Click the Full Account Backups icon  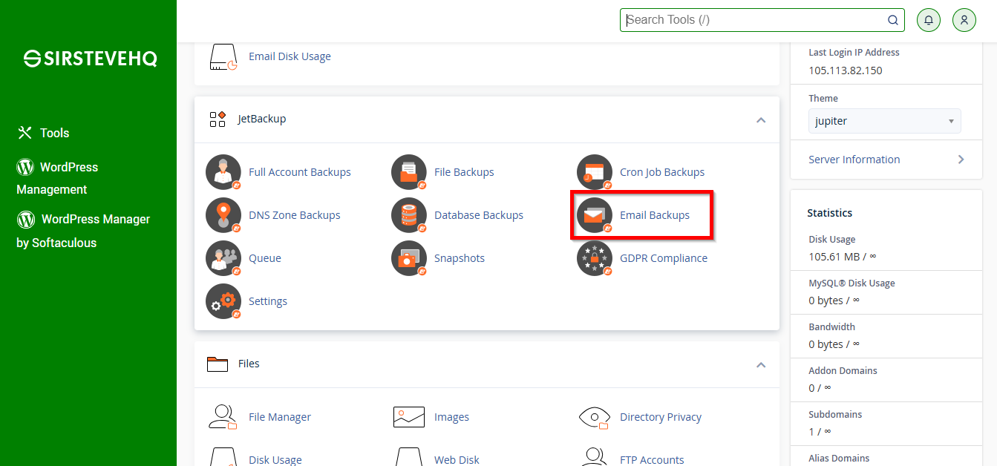click(223, 172)
